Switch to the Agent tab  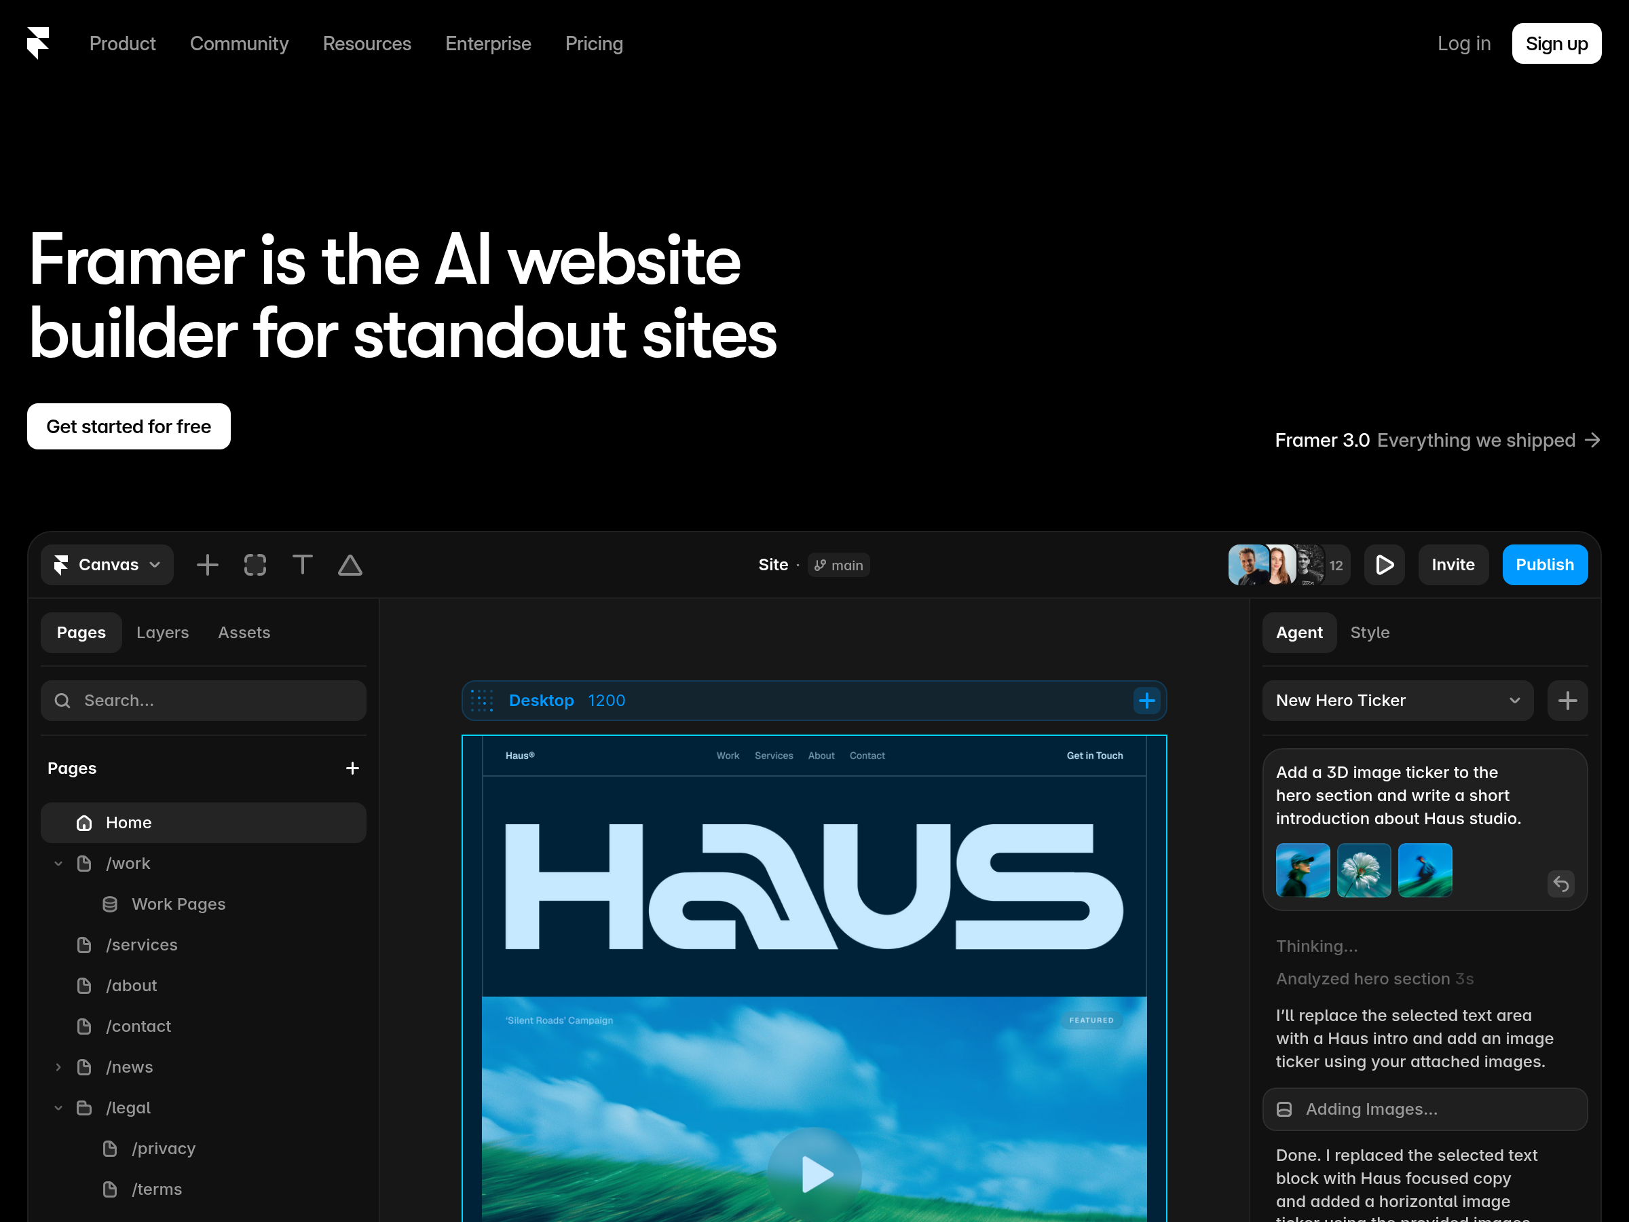point(1299,633)
